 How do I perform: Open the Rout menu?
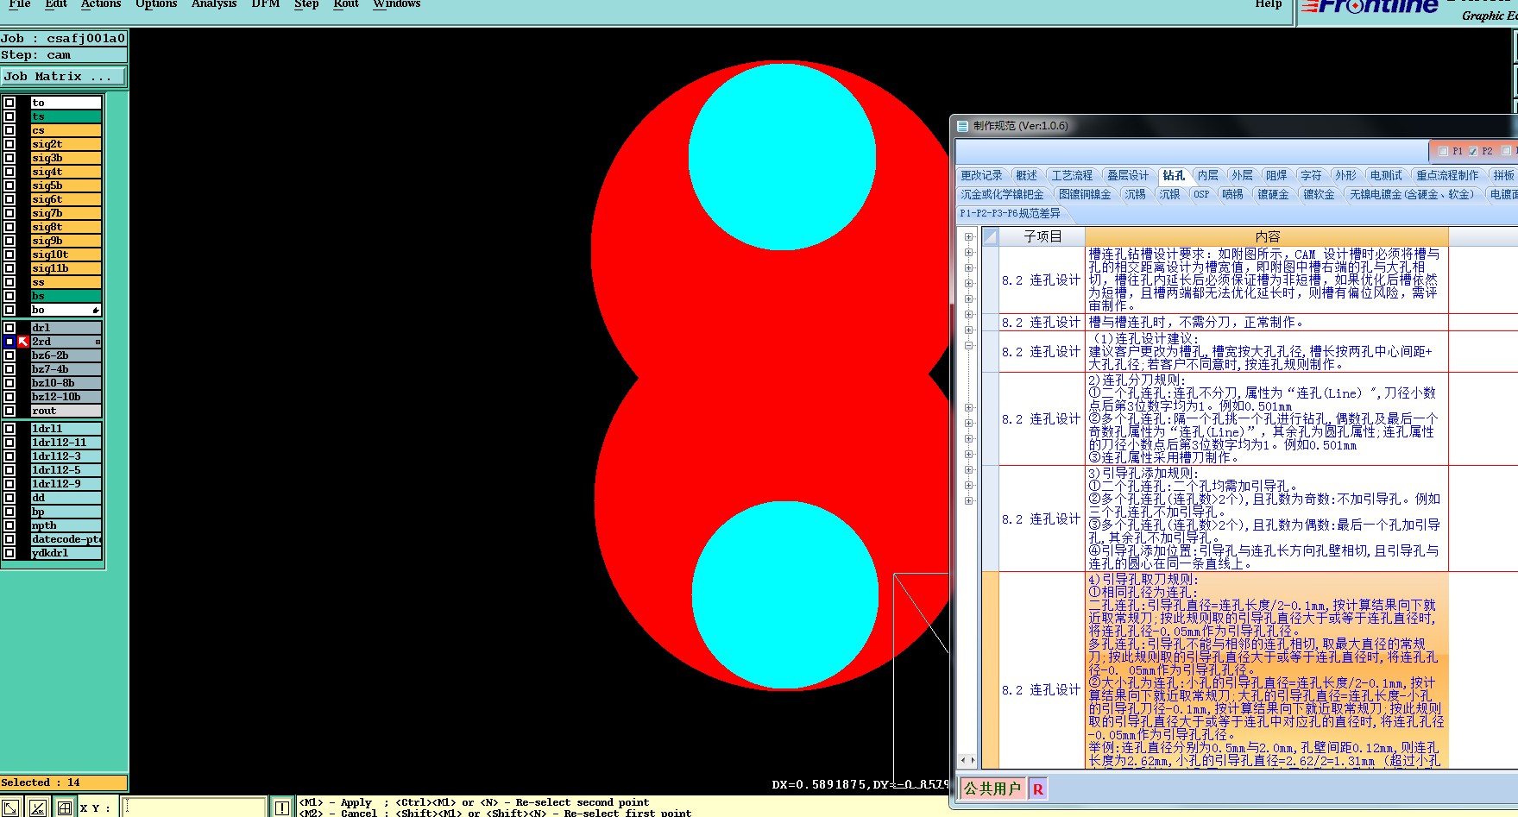tap(346, 4)
